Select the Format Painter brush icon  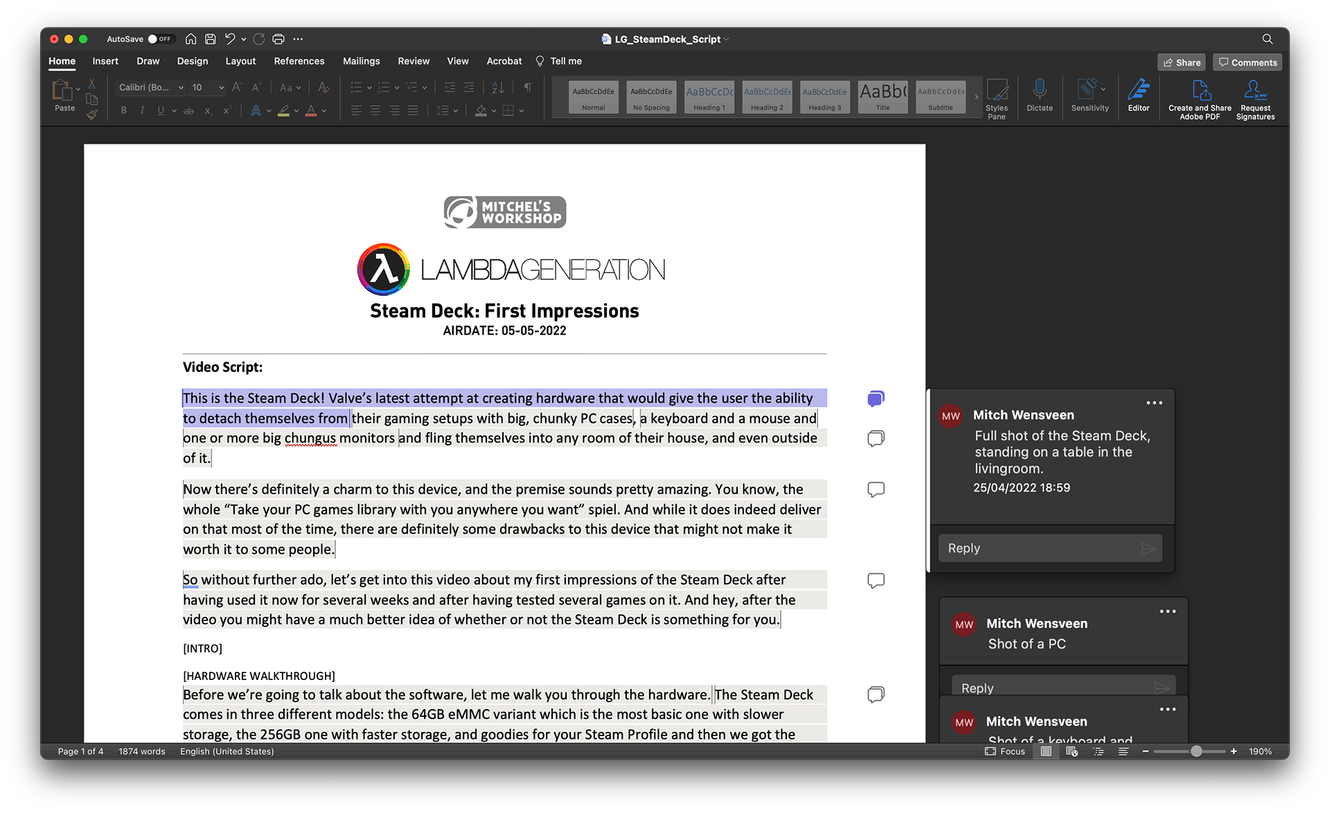(92, 115)
